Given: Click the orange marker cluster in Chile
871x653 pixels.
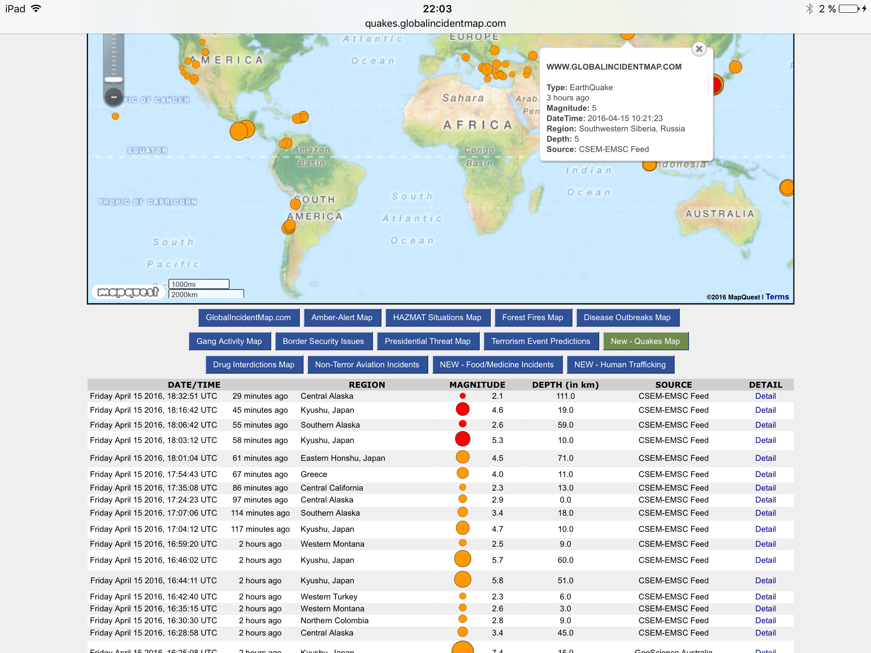Looking at the screenshot, I should pos(289,226).
